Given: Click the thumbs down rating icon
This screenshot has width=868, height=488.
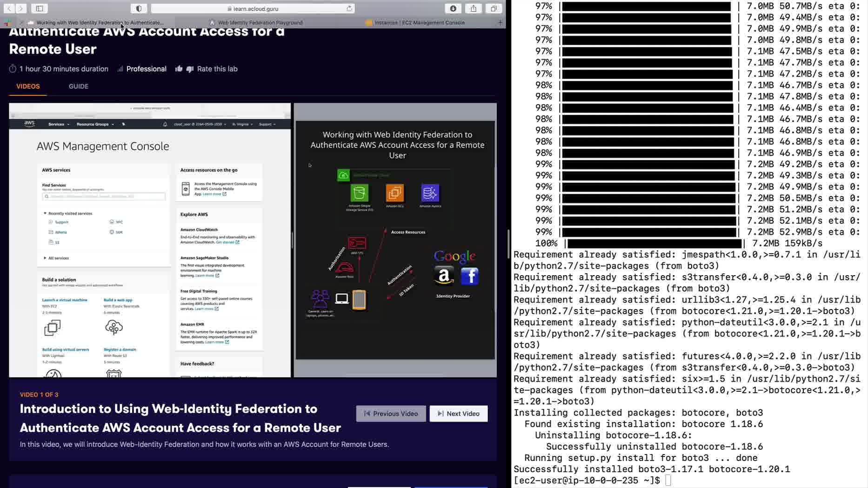Looking at the screenshot, I should 190,69.
